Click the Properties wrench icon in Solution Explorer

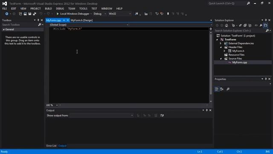[261, 26]
